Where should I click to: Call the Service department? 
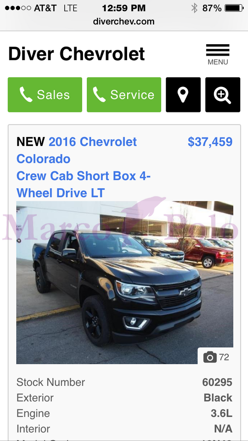[x=124, y=95]
